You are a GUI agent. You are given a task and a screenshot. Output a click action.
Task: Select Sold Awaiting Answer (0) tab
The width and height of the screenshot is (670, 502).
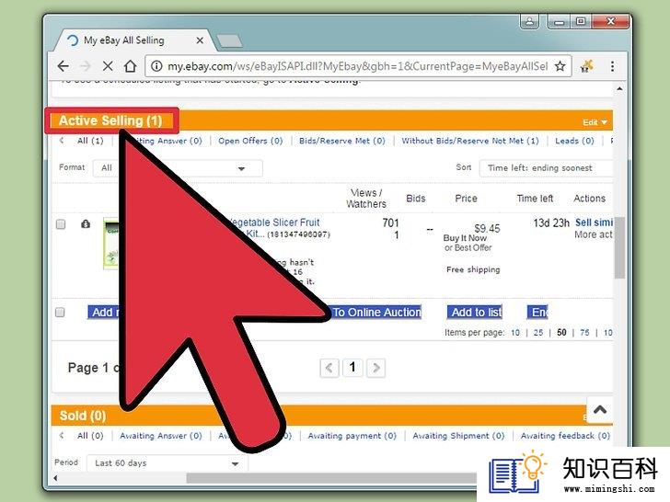coord(161,436)
